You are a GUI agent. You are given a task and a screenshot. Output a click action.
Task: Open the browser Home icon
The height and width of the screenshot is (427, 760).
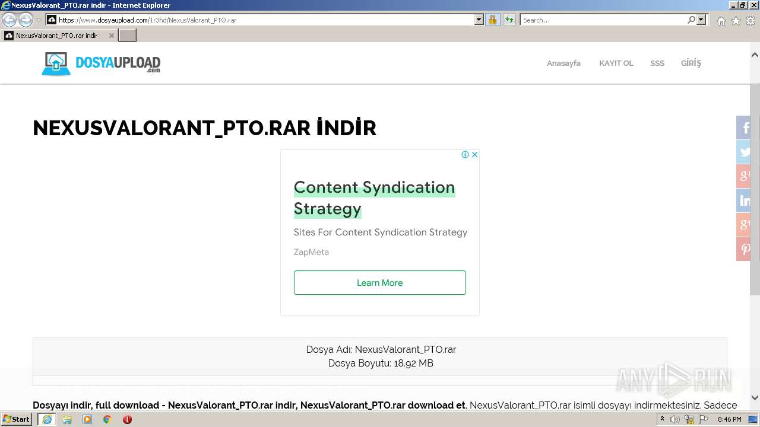(721, 21)
